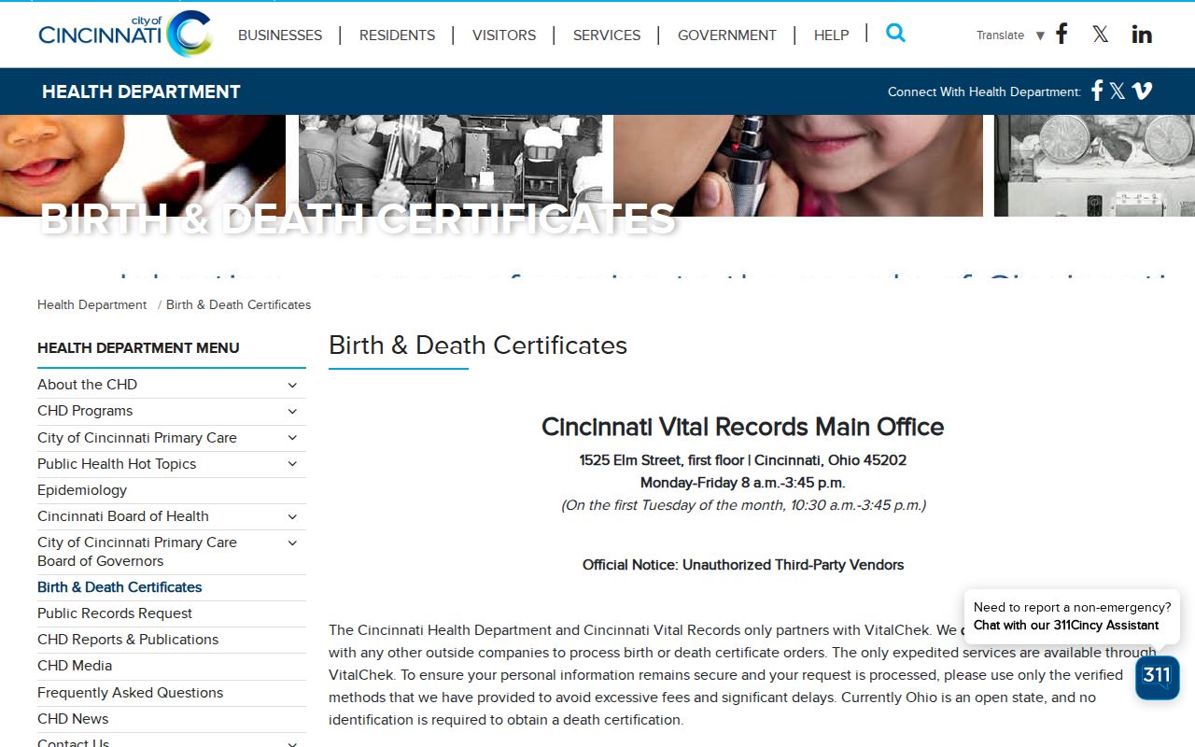Open the top header Facebook icon

click(x=1061, y=35)
